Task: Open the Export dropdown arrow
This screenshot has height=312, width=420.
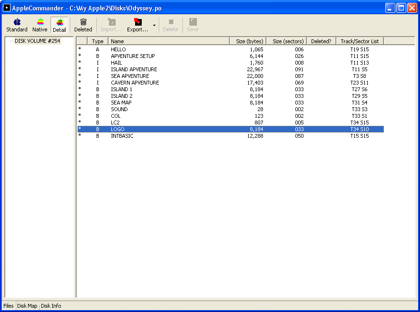Action: pos(154,26)
